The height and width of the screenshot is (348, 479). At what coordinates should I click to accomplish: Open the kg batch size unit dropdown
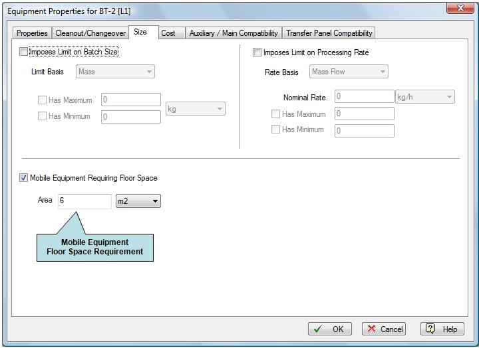click(196, 109)
